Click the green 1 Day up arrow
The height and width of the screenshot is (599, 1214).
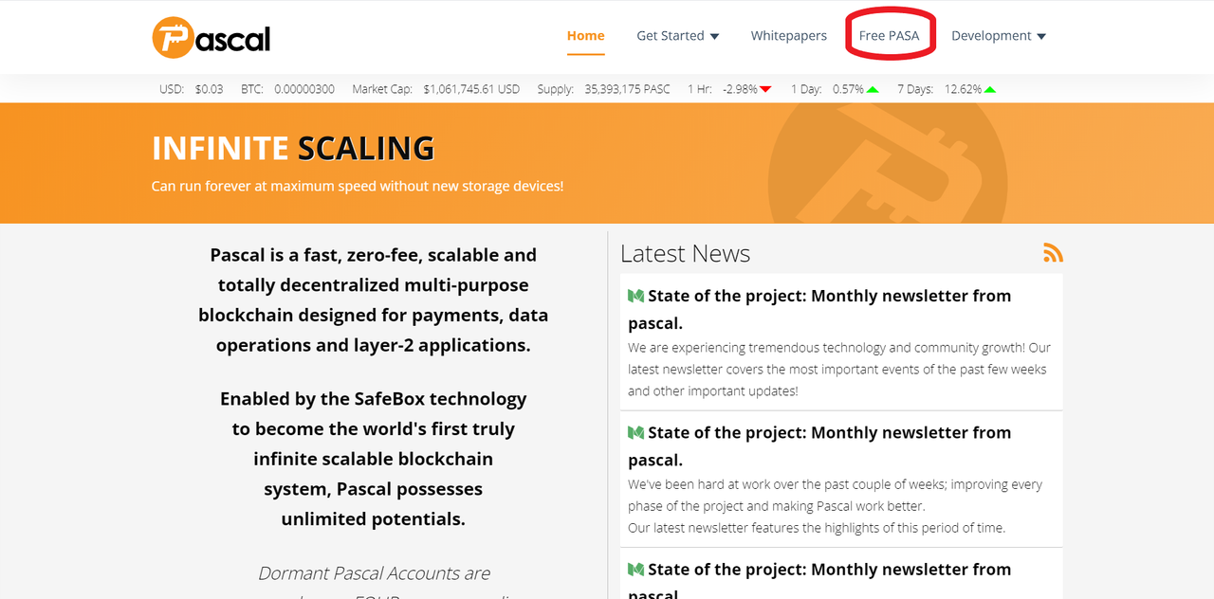tap(873, 89)
